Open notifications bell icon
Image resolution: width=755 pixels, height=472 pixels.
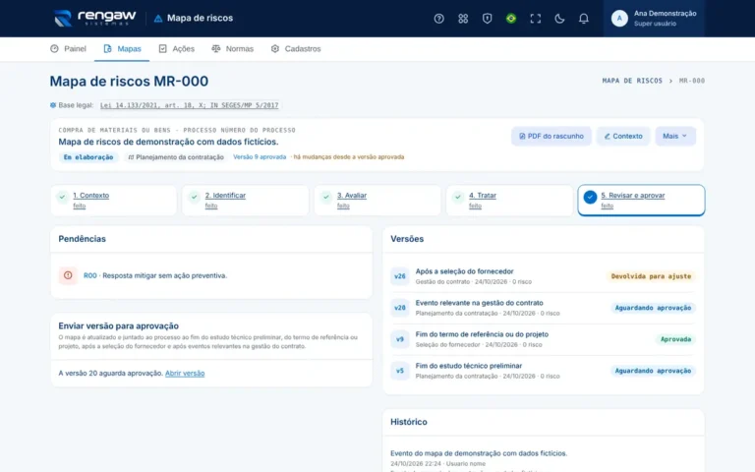[583, 19]
